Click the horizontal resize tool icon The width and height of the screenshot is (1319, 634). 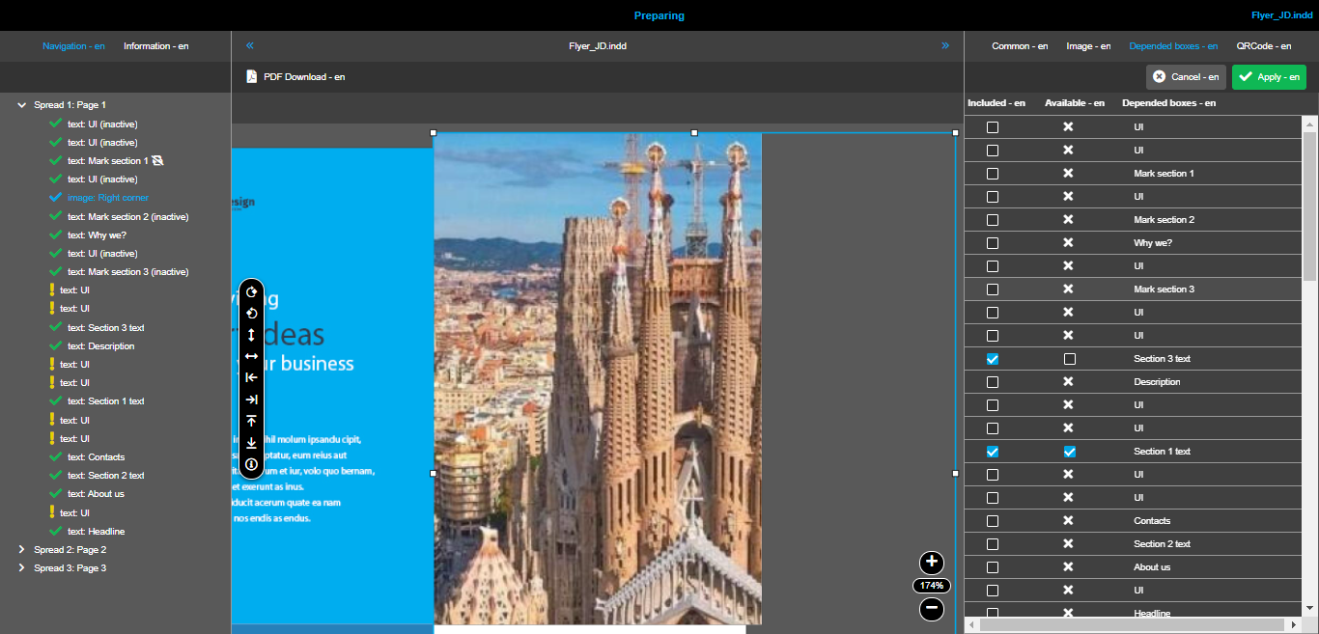coord(251,356)
